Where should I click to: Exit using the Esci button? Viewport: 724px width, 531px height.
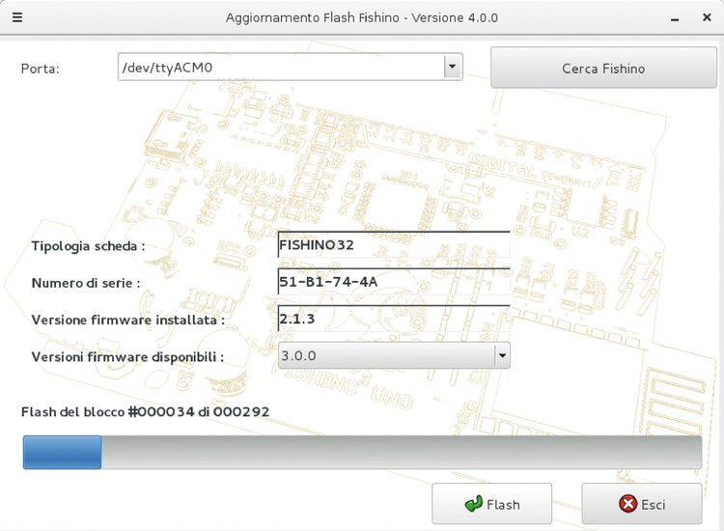point(641,504)
